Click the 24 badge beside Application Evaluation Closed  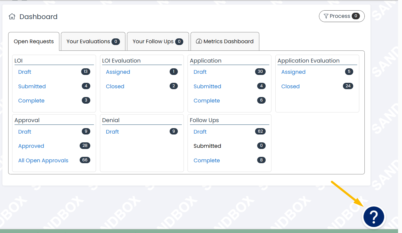tap(348, 86)
